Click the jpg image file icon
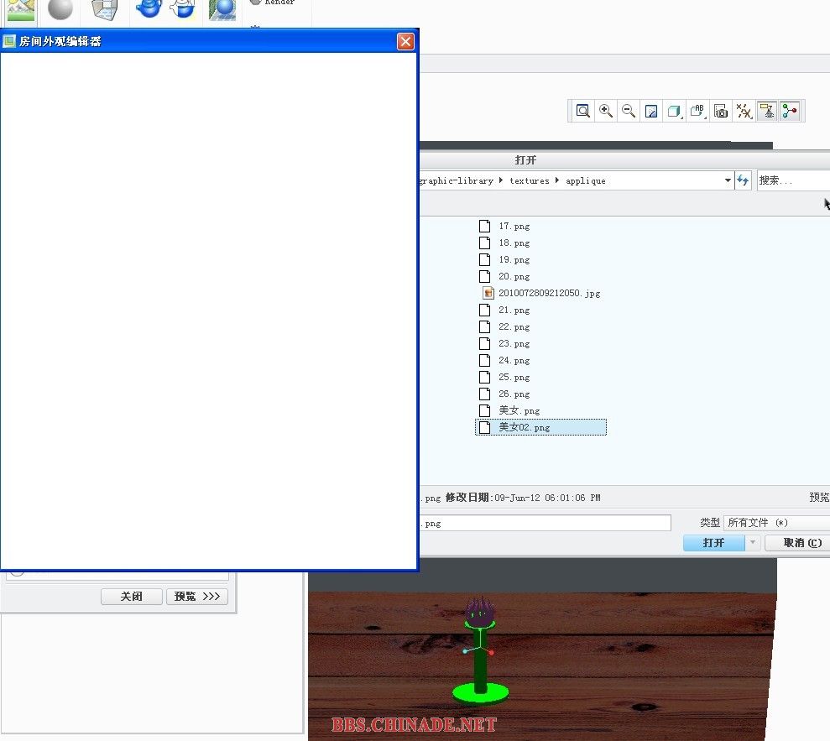Image resolution: width=830 pixels, height=741 pixels. coord(488,293)
